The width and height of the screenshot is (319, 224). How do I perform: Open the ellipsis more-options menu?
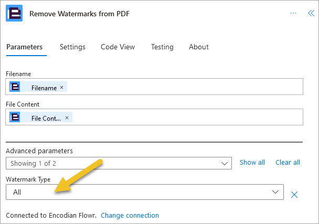coord(293,13)
